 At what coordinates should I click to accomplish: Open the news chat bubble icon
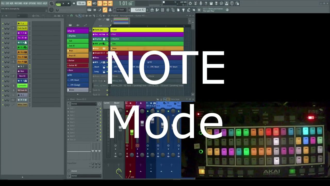221,3
